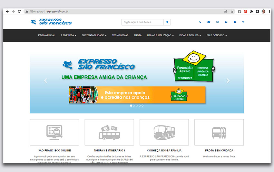Viewport: 274px width, 172px height.
Task: Click the CONHEÇA NOSSA FAMÍLIA heading
Action: (x=164, y=150)
